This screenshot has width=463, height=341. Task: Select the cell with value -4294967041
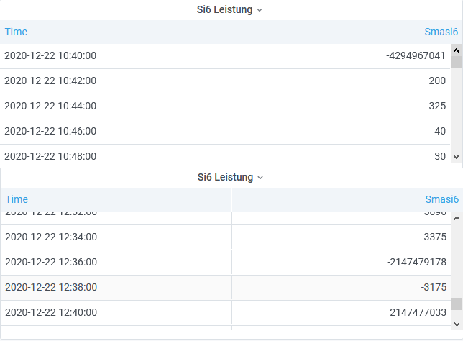(416, 56)
